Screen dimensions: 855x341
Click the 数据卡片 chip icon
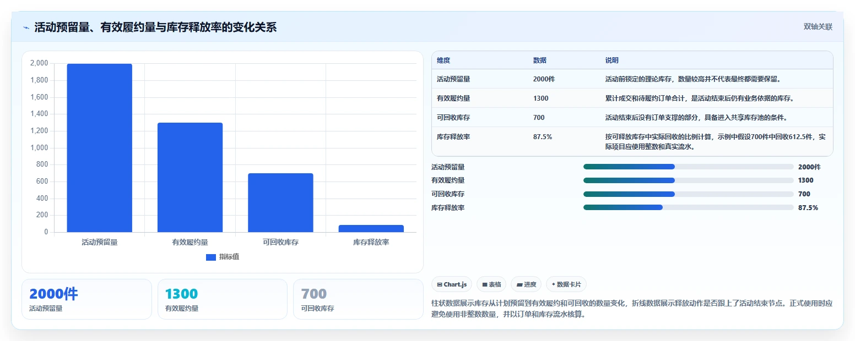pos(553,284)
